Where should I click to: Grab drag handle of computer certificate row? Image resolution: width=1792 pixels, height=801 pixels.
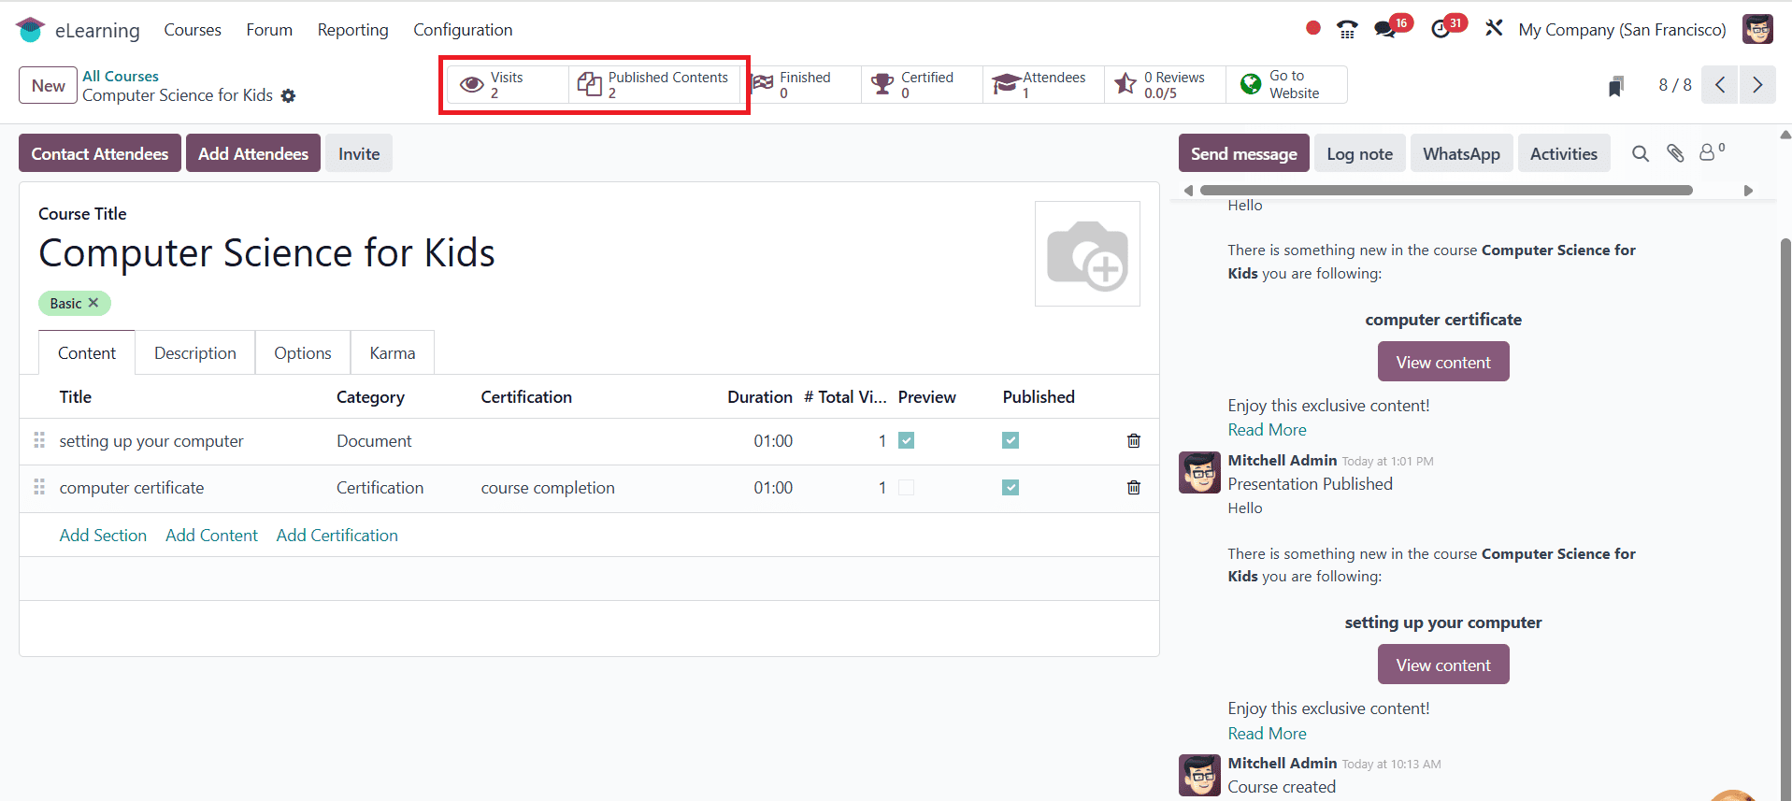tap(39, 487)
